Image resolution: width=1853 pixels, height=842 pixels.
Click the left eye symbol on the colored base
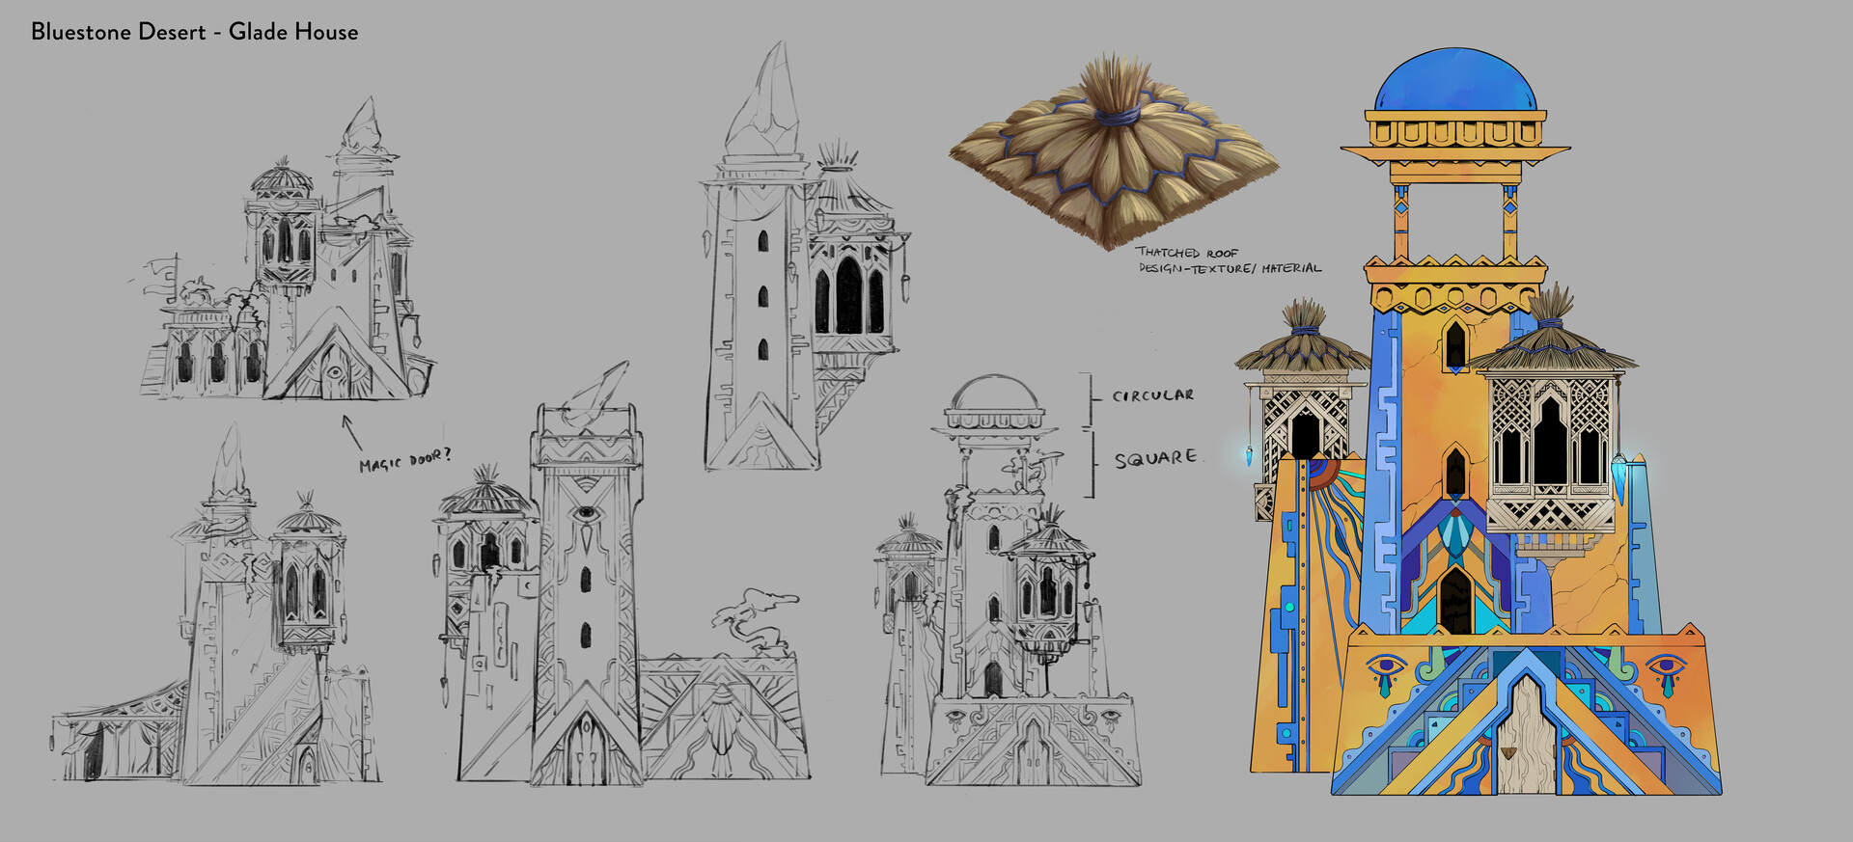click(x=1388, y=666)
